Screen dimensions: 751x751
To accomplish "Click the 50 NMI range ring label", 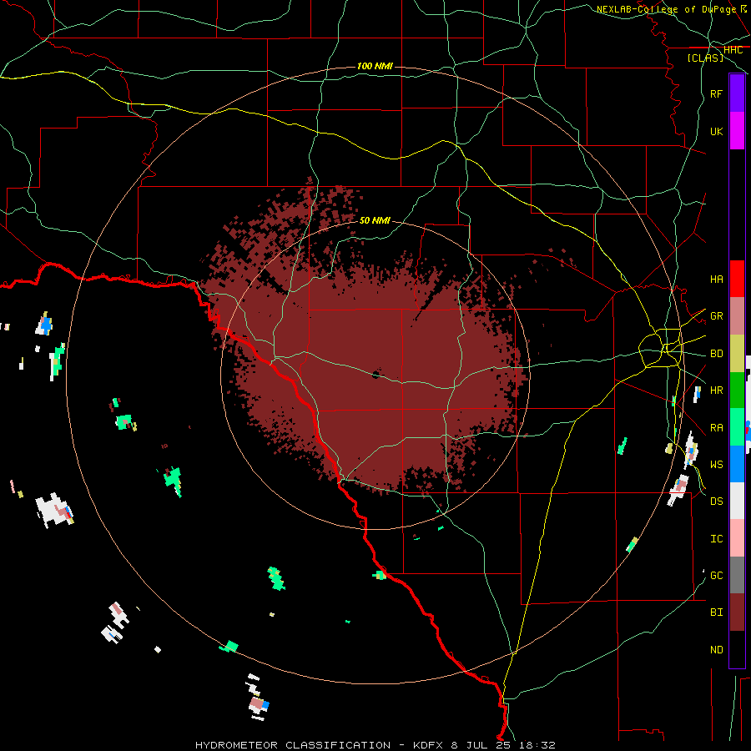I will [375, 220].
